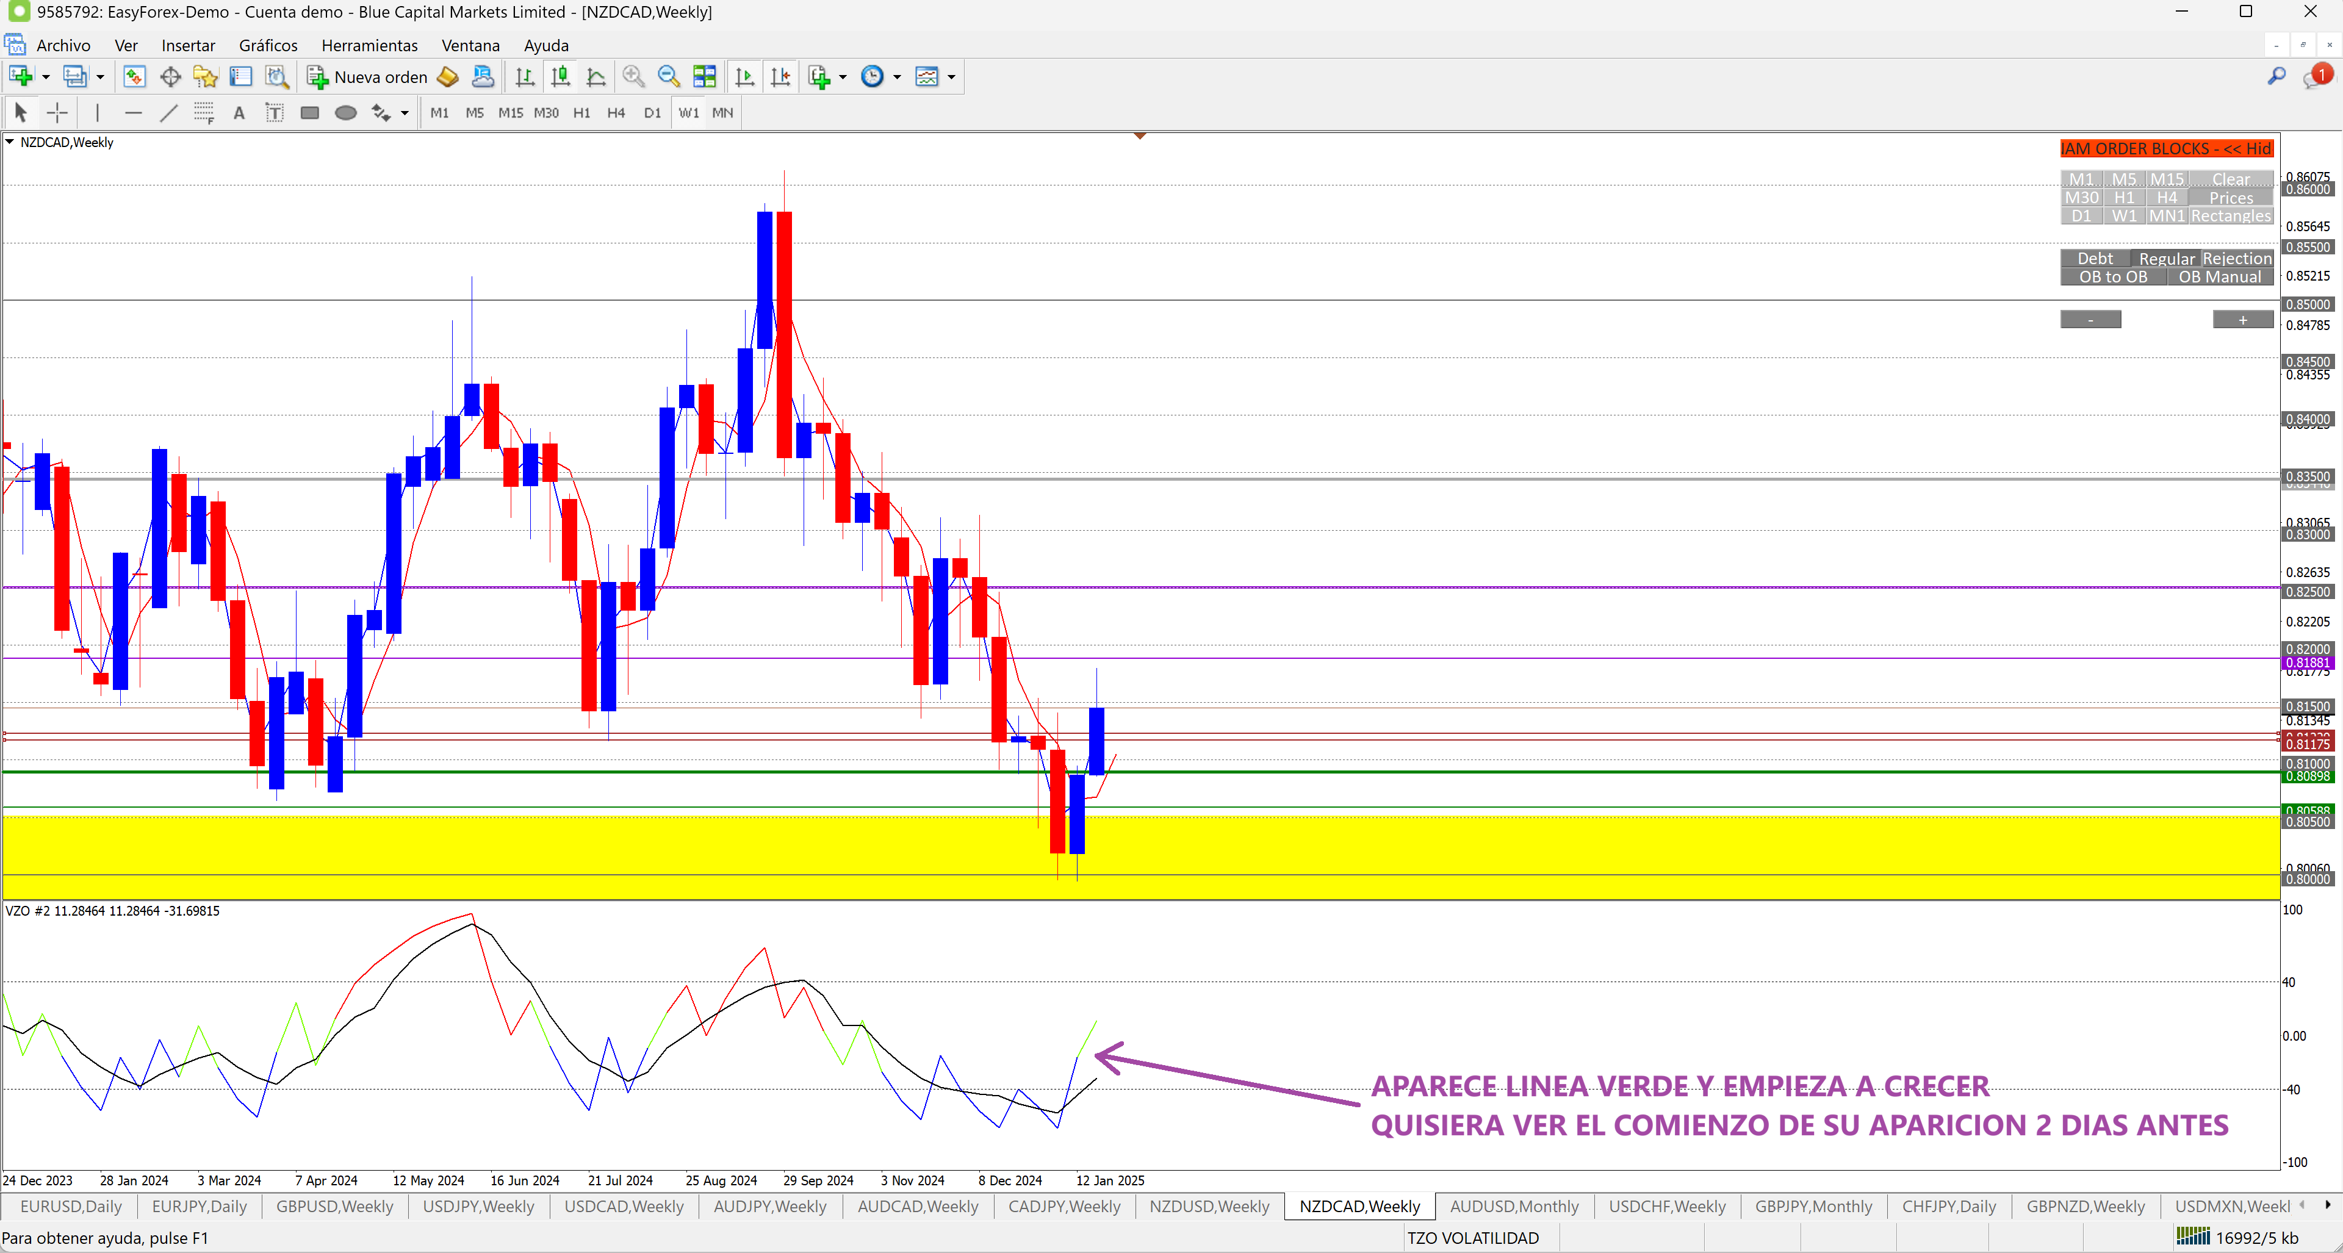Click the Zoom Out magnifier icon

pyautogui.click(x=669, y=77)
